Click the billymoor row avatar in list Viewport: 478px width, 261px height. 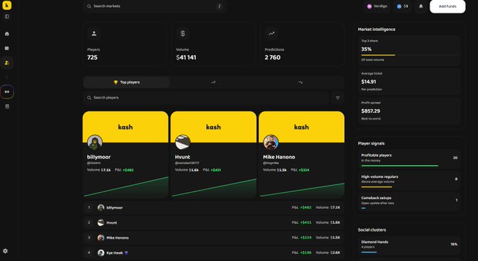101,208
